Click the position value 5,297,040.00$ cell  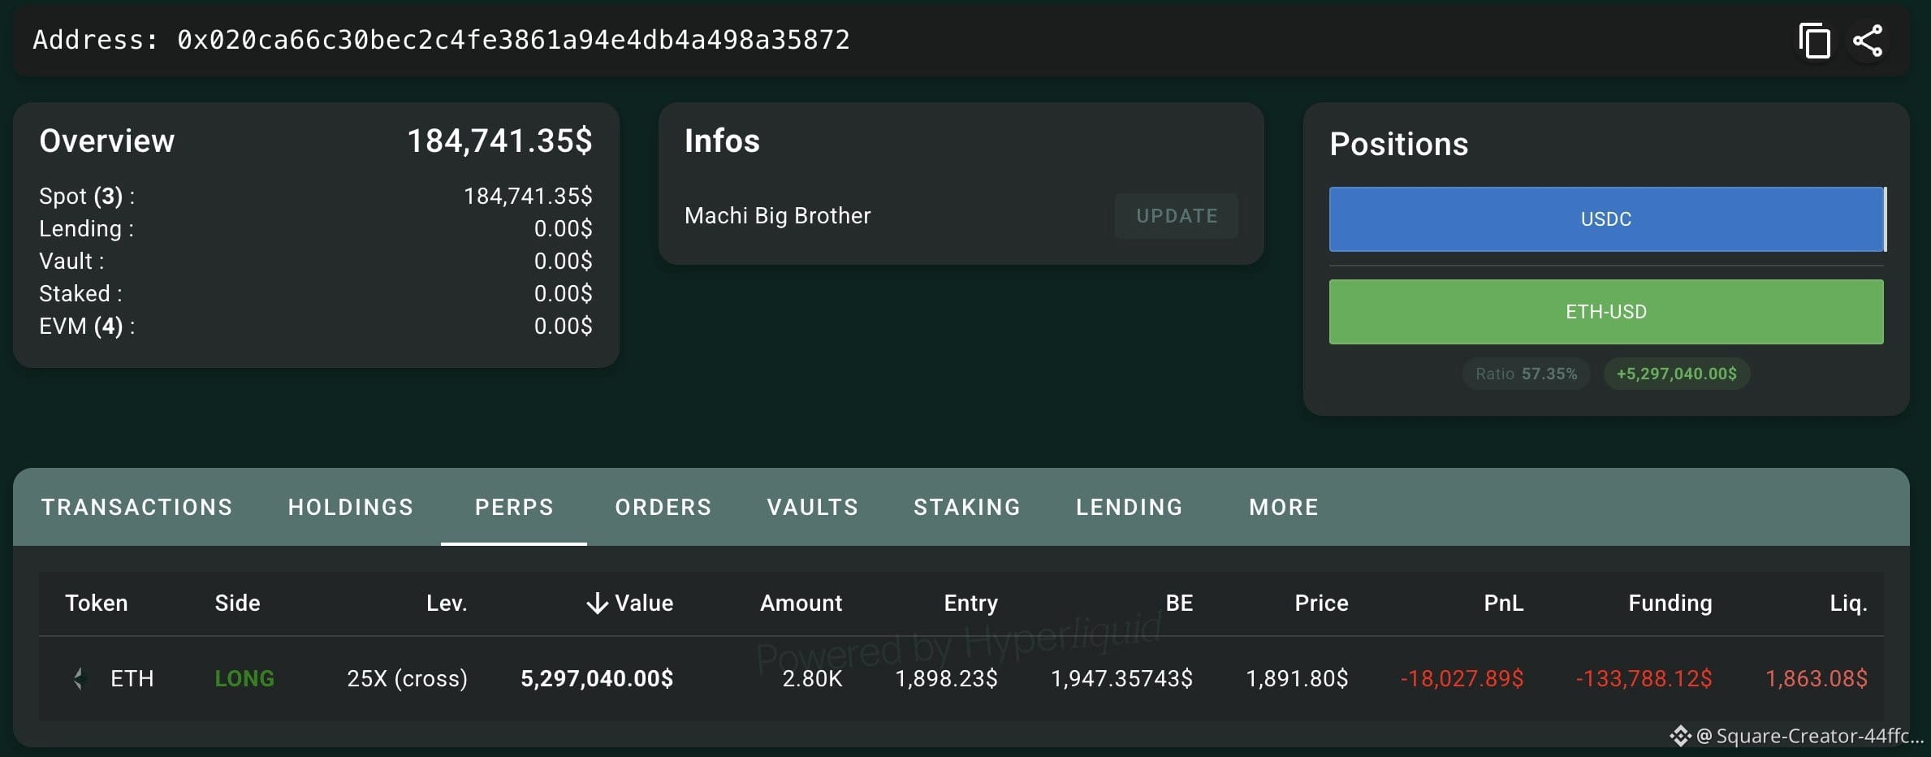(x=597, y=678)
